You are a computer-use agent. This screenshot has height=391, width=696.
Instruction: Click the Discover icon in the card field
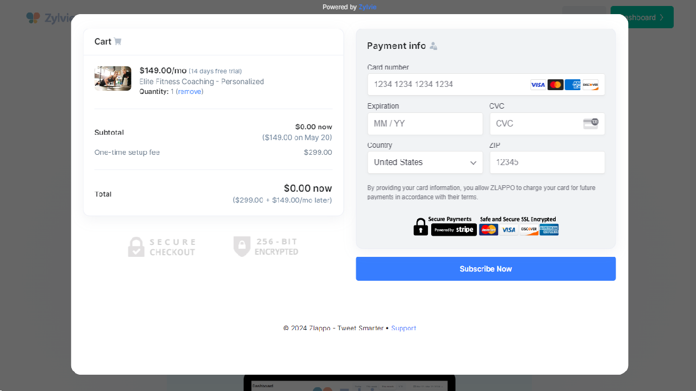tap(590, 84)
